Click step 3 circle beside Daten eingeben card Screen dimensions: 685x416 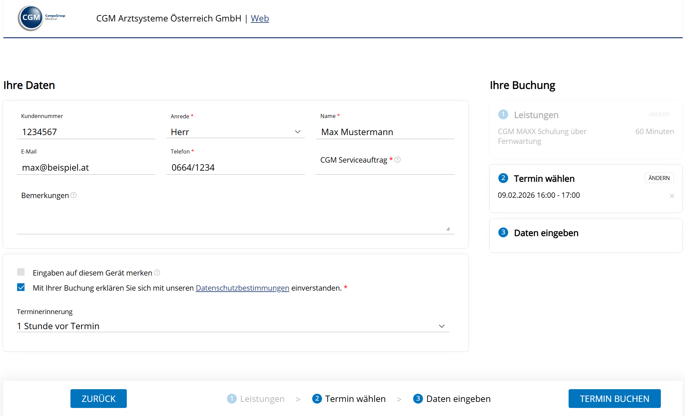pyautogui.click(x=503, y=232)
